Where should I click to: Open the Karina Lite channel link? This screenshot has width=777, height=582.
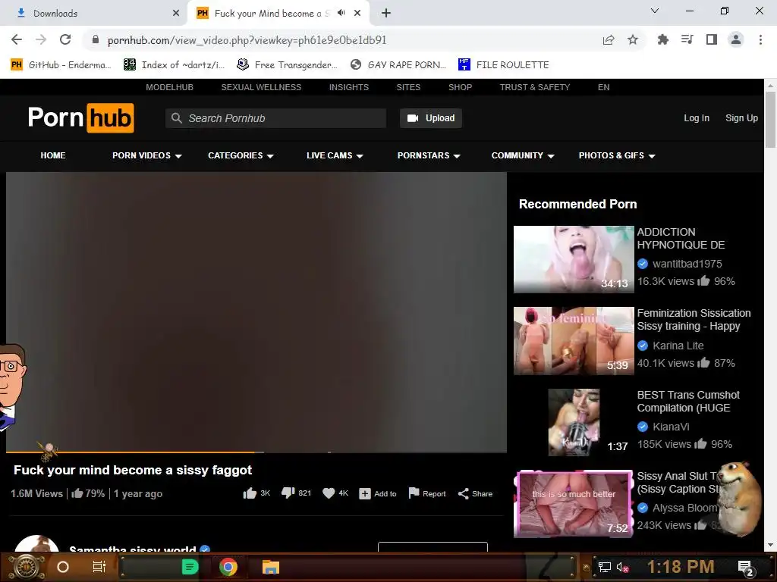(678, 346)
